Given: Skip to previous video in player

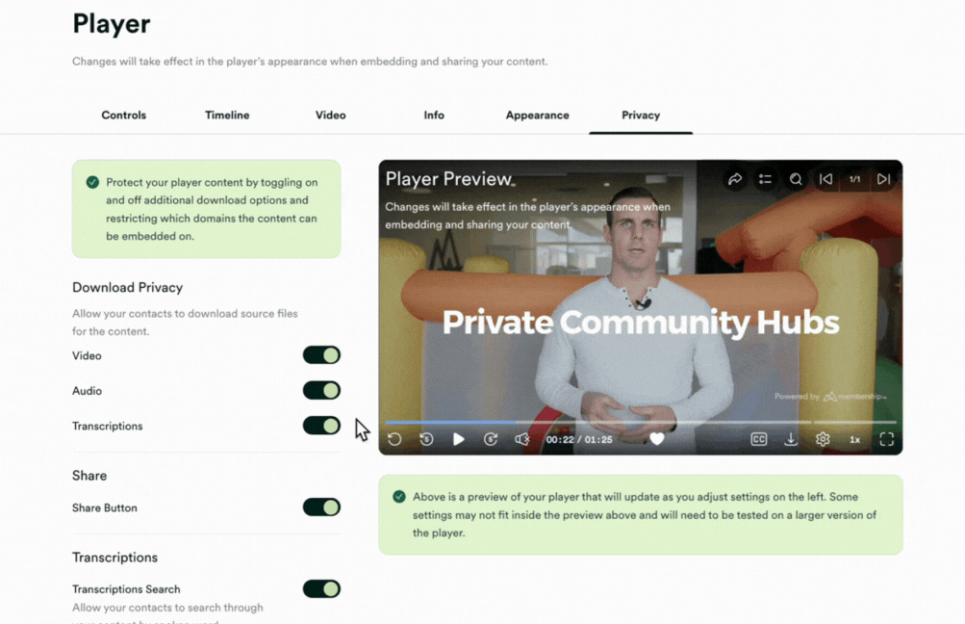Looking at the screenshot, I should click(x=825, y=179).
